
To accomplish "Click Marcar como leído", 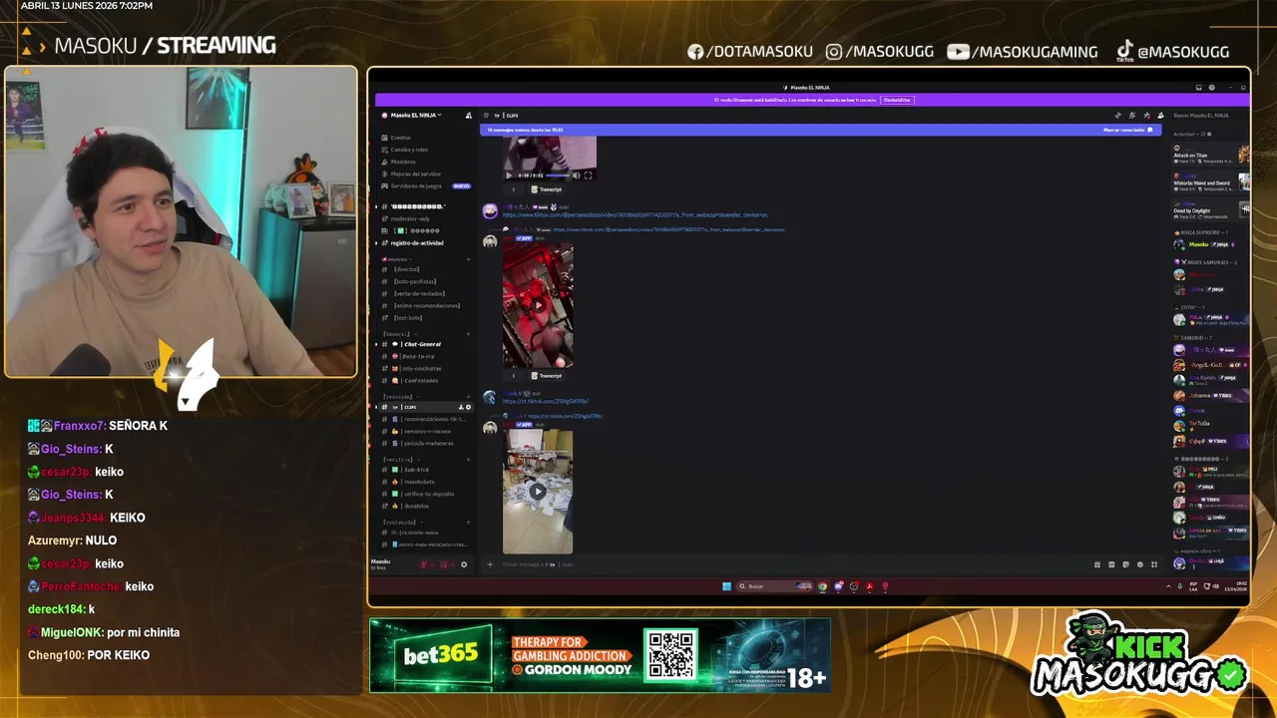I will coord(1128,130).
